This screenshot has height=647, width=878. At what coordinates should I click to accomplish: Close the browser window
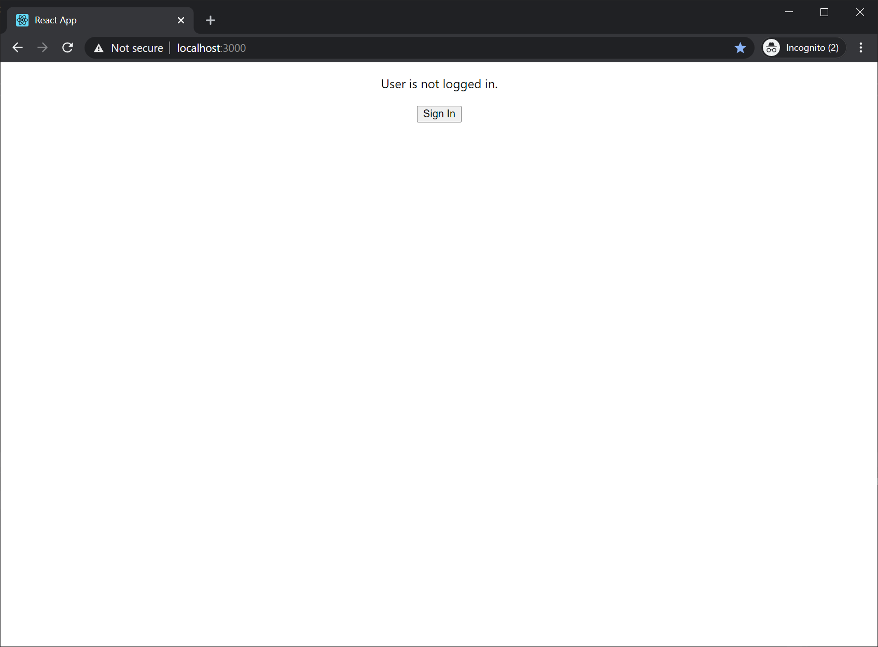tap(860, 12)
